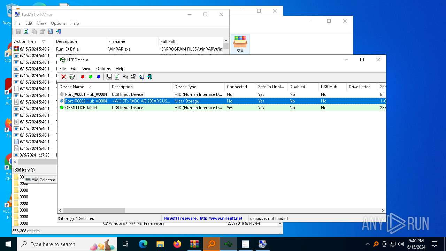446x251 pixels.
Task: Click Properties icon in LastActivityView toolbar
Action: coord(42,31)
